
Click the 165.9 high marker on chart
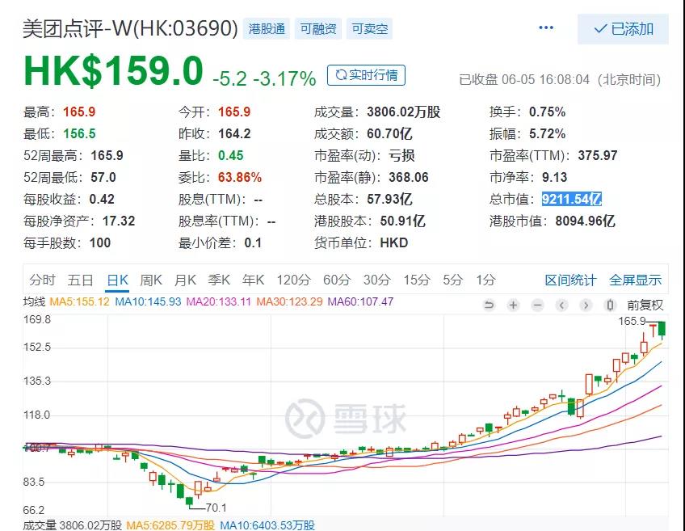click(632, 321)
